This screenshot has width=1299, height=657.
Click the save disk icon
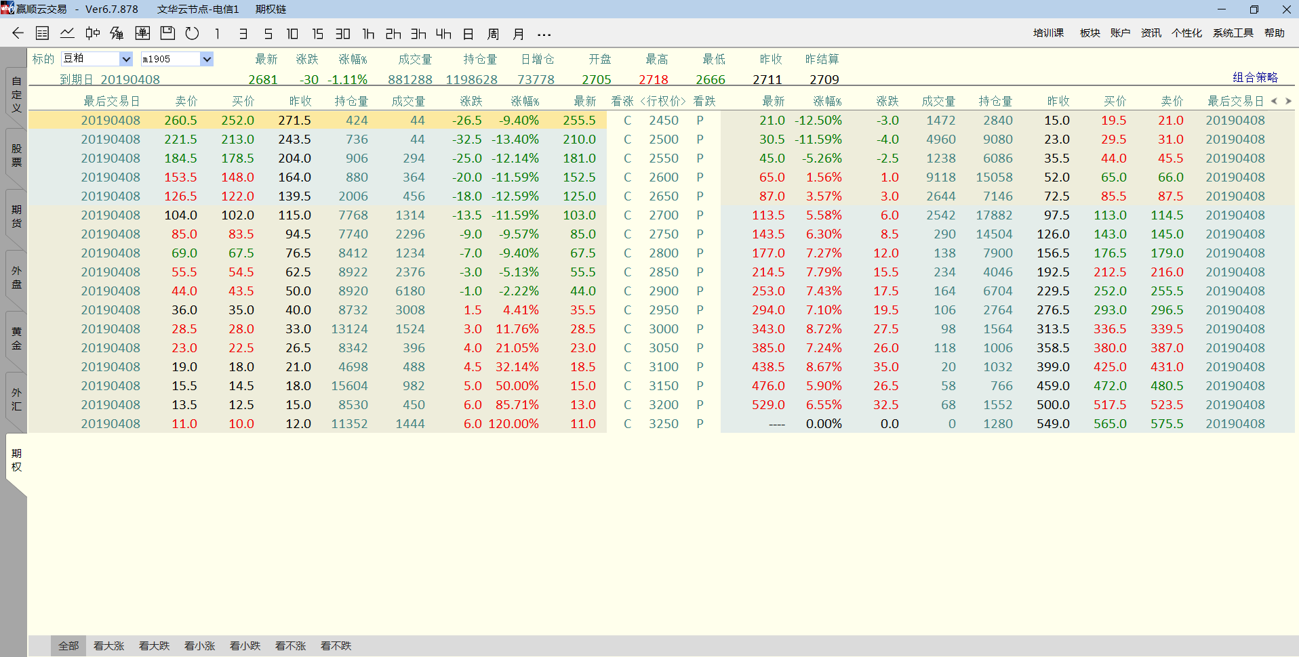point(167,33)
